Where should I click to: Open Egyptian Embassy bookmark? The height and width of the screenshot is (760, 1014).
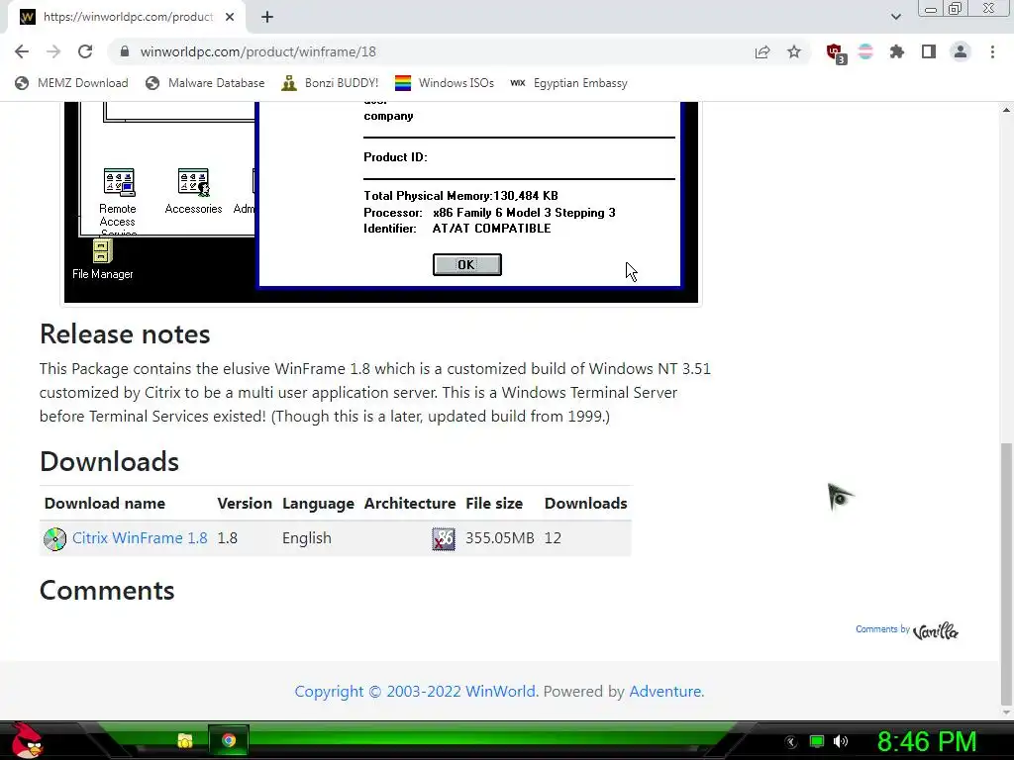[569, 83]
